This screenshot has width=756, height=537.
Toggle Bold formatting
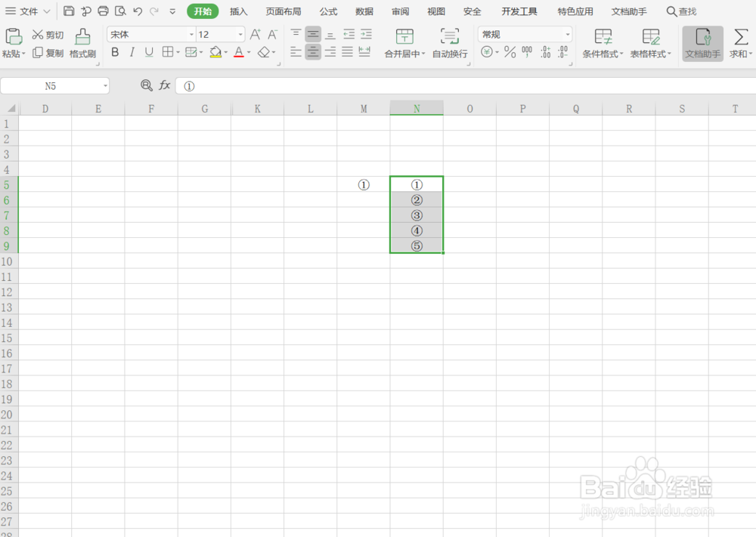tap(115, 52)
